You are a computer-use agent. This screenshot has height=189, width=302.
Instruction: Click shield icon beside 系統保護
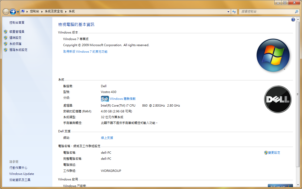6,44
